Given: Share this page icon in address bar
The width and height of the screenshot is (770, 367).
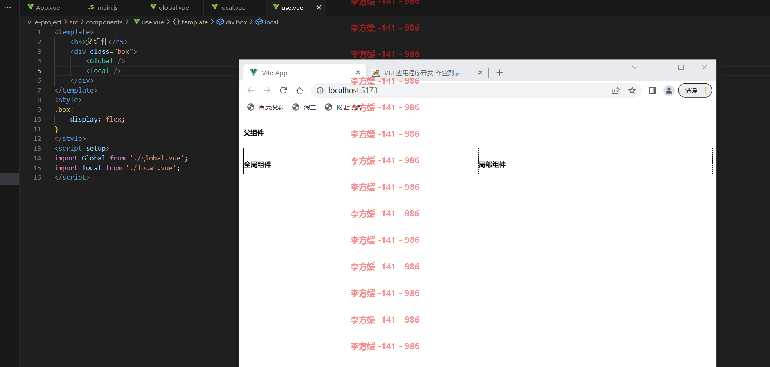Looking at the screenshot, I should coord(616,91).
